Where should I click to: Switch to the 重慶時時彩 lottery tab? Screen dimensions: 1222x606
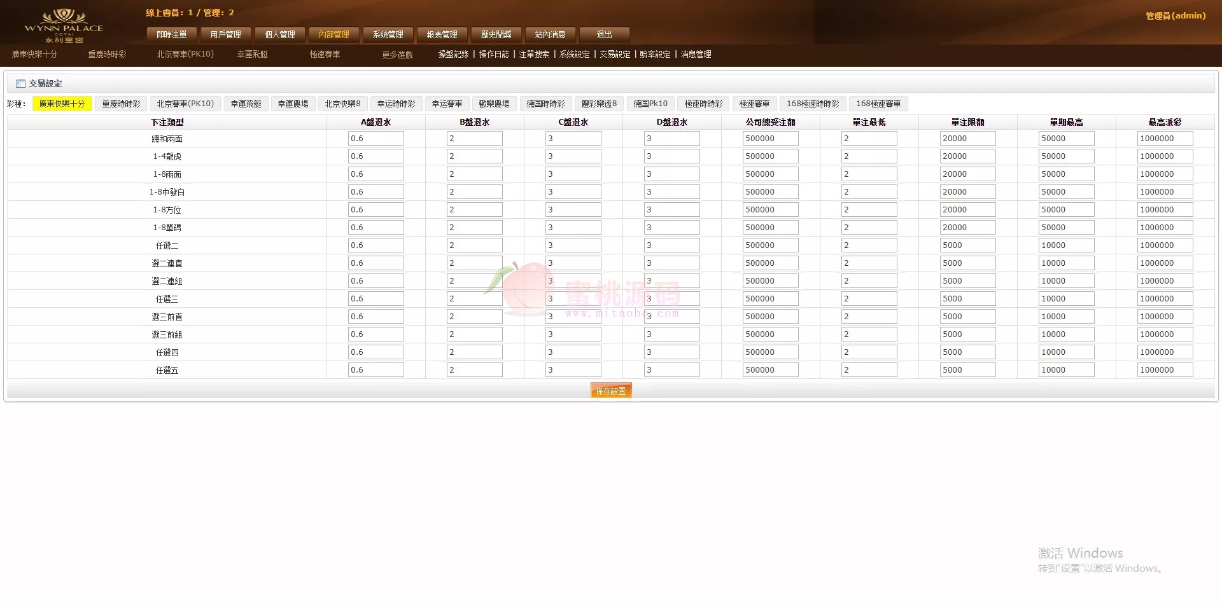121,104
